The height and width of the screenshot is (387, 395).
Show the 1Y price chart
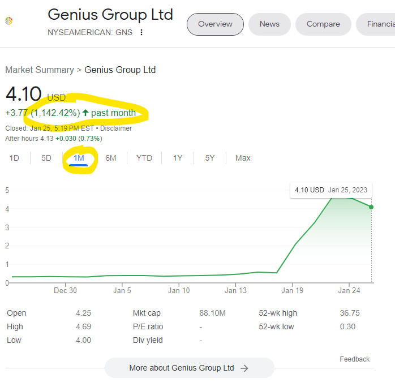(x=178, y=158)
